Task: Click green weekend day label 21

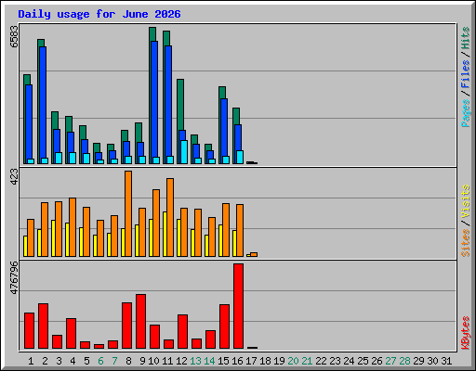Action: coord(307,361)
